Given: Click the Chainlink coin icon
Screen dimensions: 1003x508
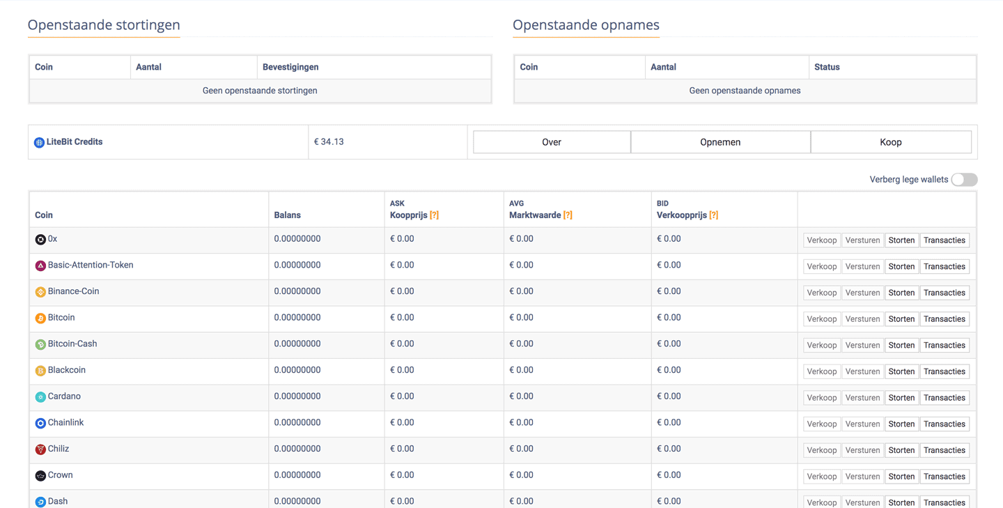Looking at the screenshot, I should 40,423.
